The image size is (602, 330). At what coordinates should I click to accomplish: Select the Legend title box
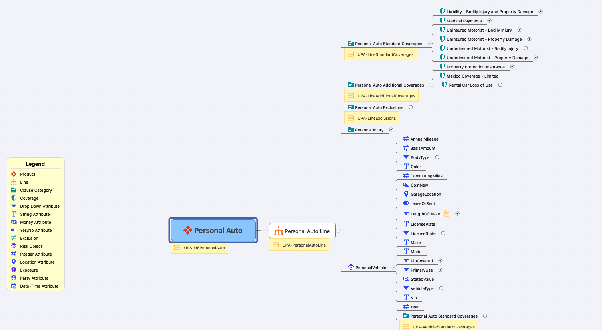tap(35, 164)
